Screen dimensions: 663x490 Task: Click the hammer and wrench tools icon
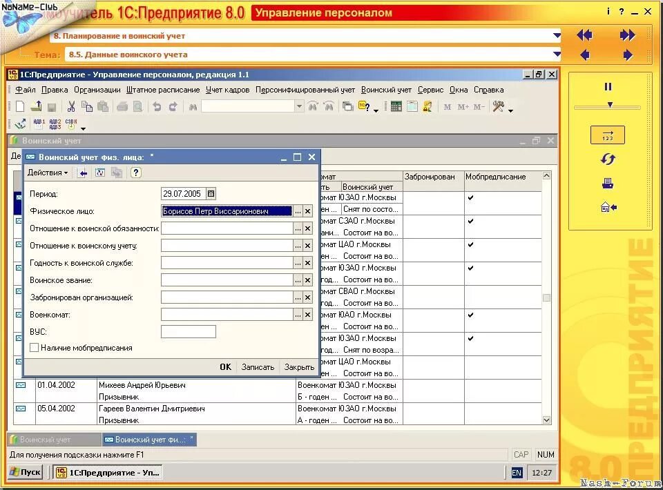click(x=498, y=106)
